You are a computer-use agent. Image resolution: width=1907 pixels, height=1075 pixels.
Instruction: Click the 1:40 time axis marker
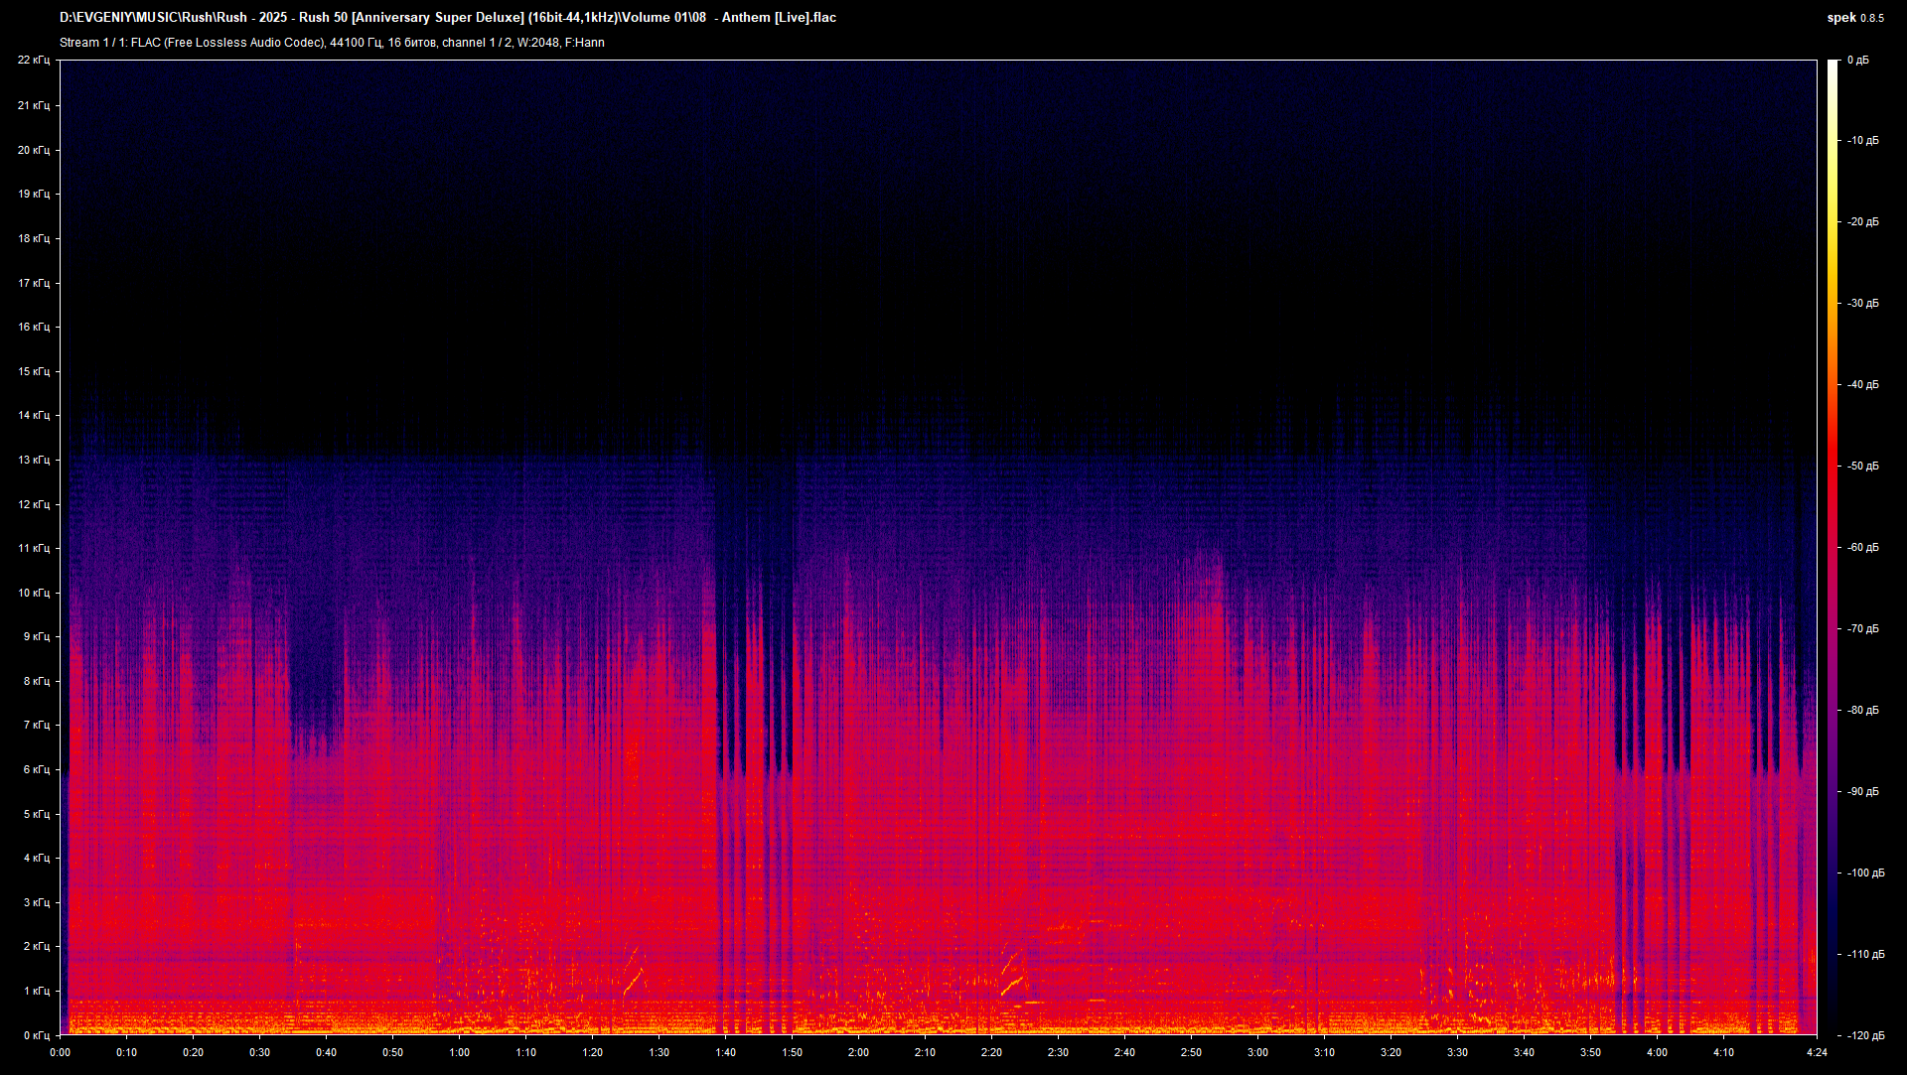[725, 1052]
